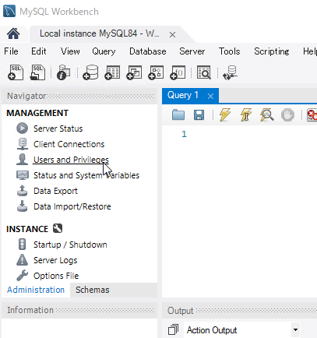Create a new table icon

click(112, 72)
